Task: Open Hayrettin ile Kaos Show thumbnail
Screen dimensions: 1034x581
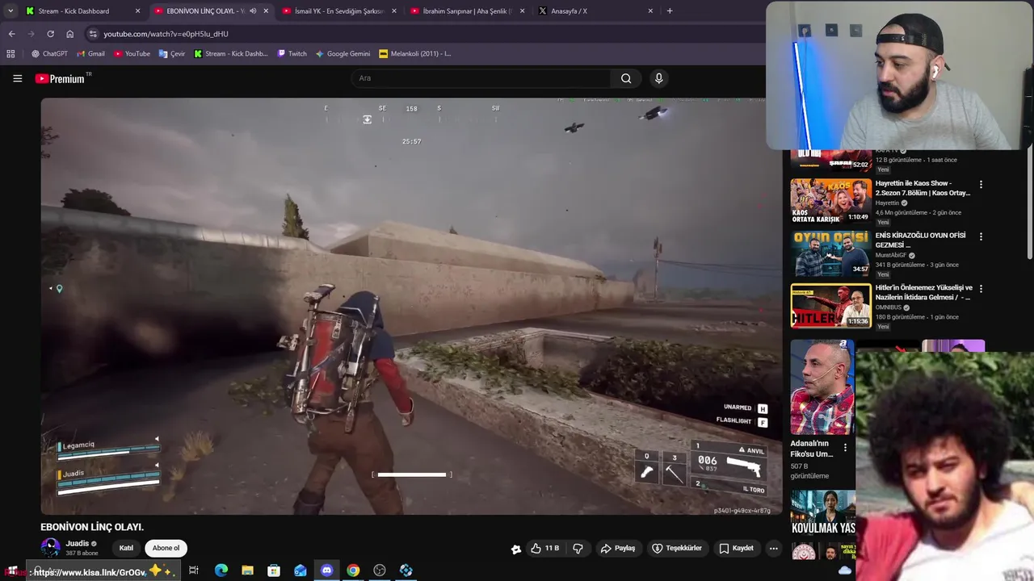Action: [x=830, y=201]
